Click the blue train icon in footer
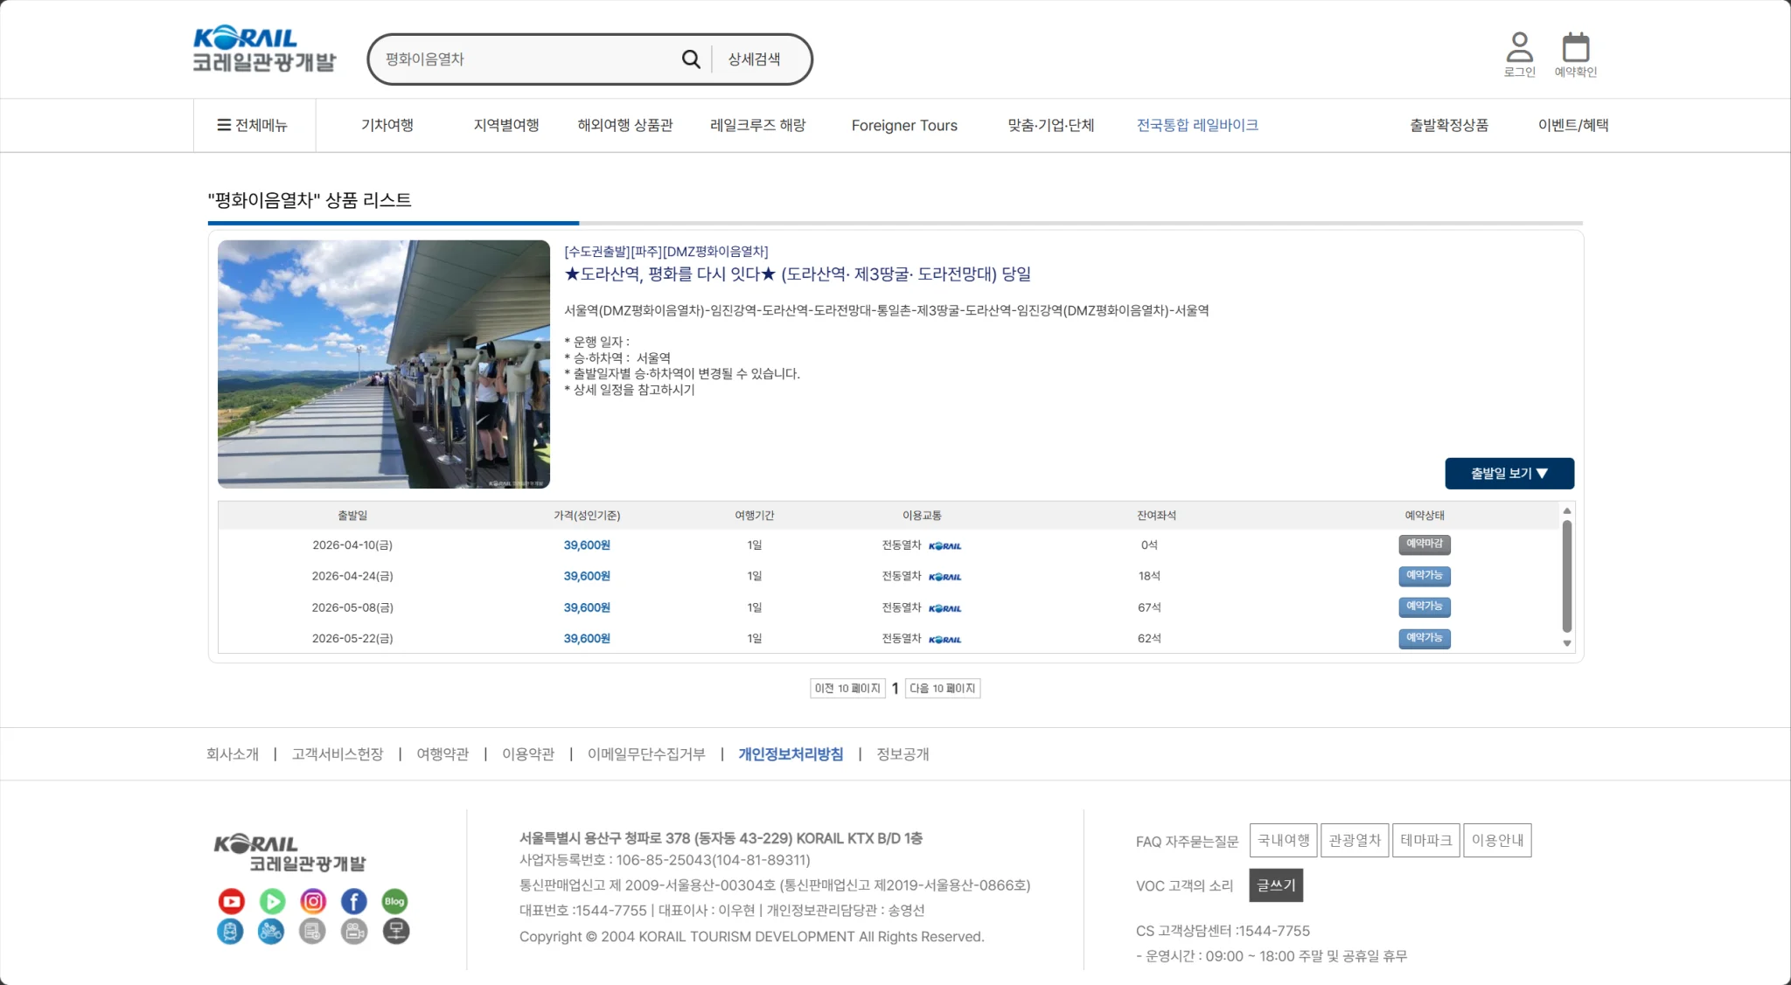The width and height of the screenshot is (1791, 985). click(230, 932)
